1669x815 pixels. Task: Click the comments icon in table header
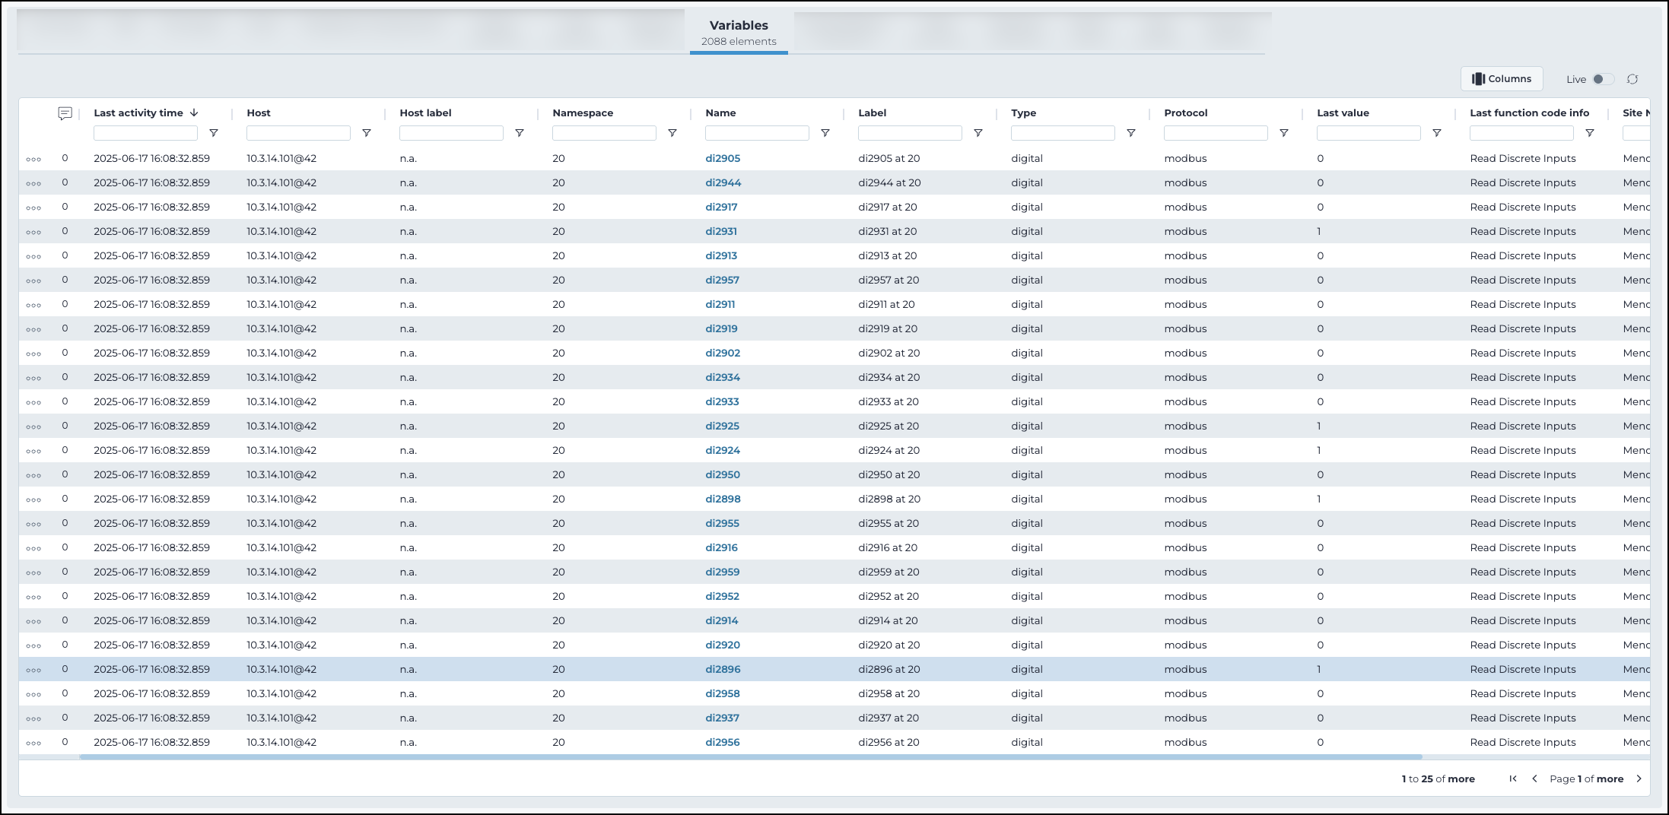[65, 113]
